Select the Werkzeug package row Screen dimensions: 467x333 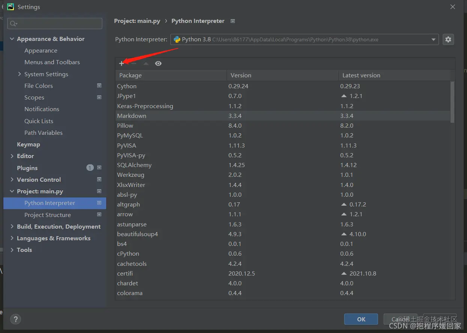283,175
